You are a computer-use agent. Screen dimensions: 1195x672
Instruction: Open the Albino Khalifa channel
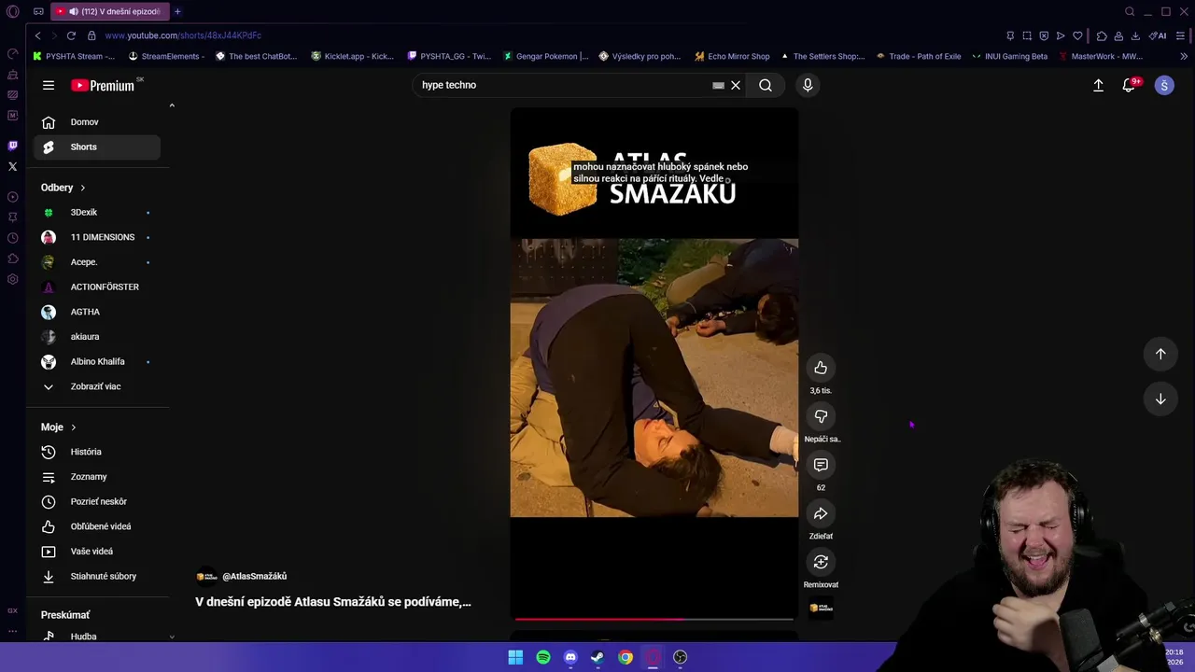(97, 361)
